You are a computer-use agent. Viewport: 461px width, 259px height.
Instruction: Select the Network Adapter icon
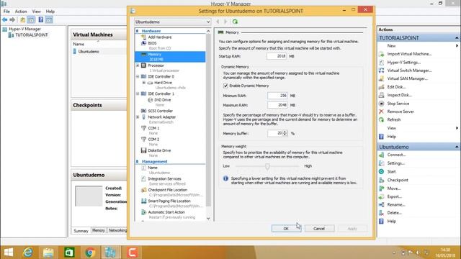[x=143, y=117]
